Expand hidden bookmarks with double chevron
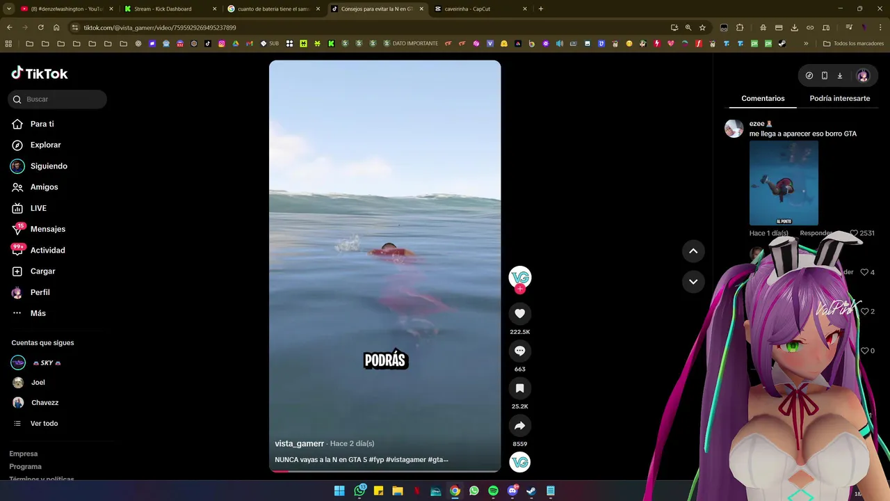This screenshot has height=501, width=890. (x=806, y=43)
